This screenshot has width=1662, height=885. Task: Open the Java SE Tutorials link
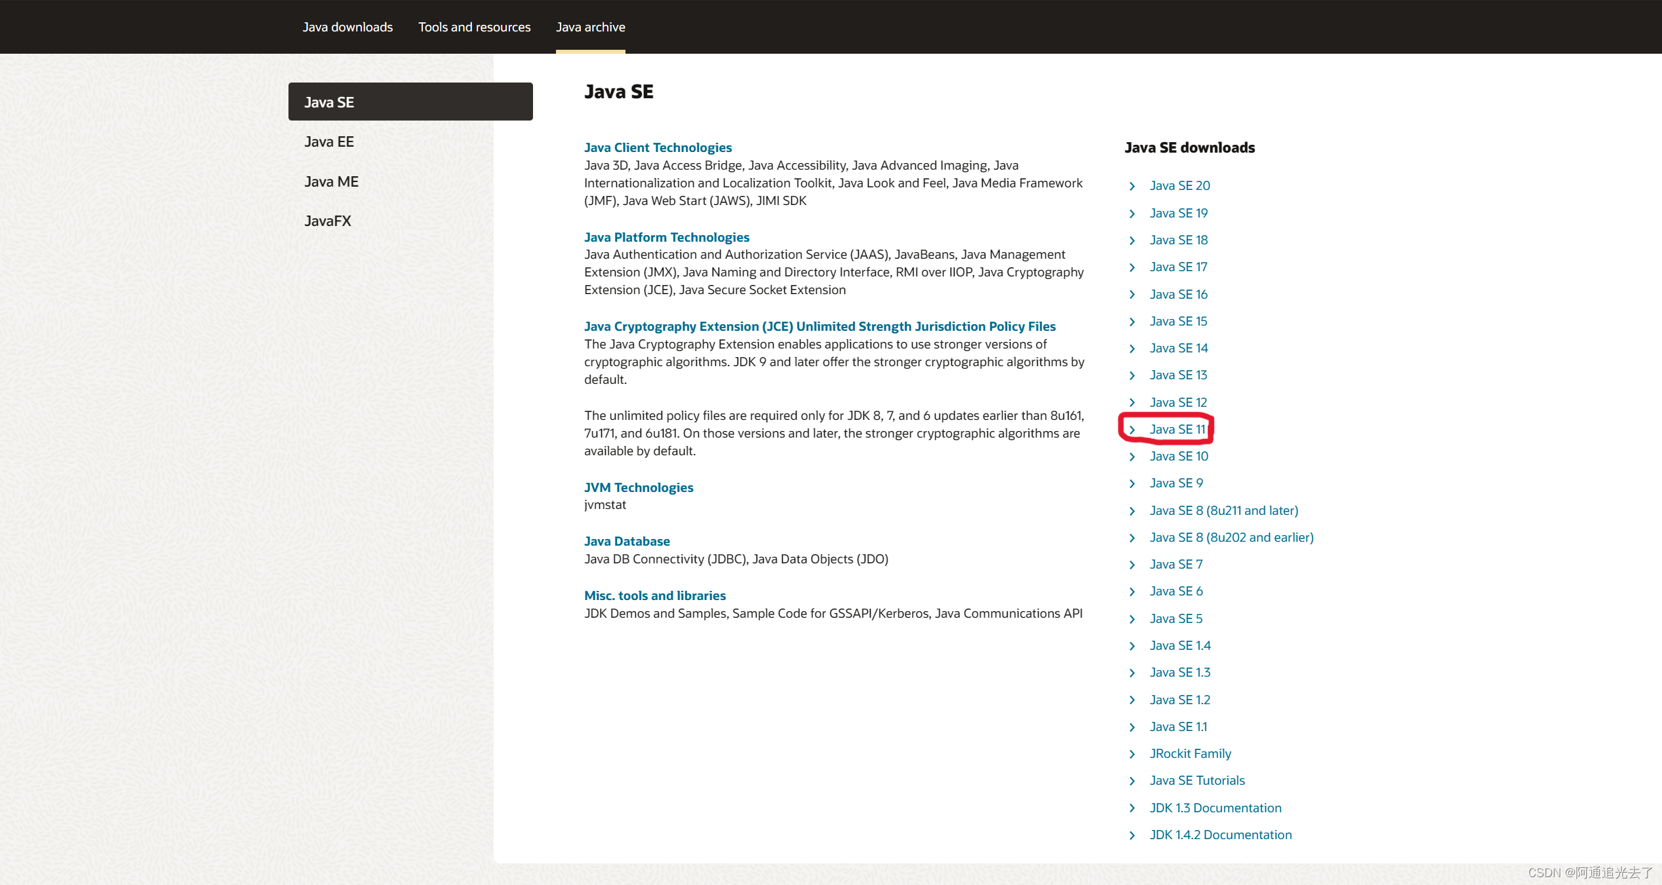pos(1197,780)
